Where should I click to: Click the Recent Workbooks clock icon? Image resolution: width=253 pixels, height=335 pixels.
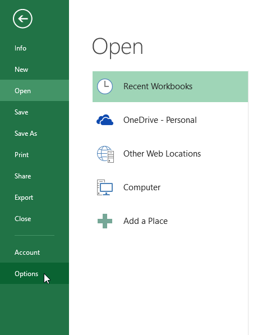pos(104,86)
